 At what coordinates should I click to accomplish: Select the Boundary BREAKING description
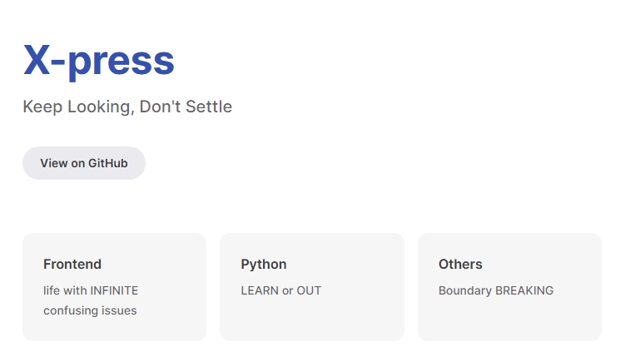click(x=496, y=290)
